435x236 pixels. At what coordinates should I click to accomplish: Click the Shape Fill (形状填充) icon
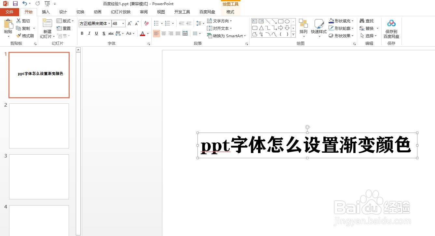(x=339, y=20)
